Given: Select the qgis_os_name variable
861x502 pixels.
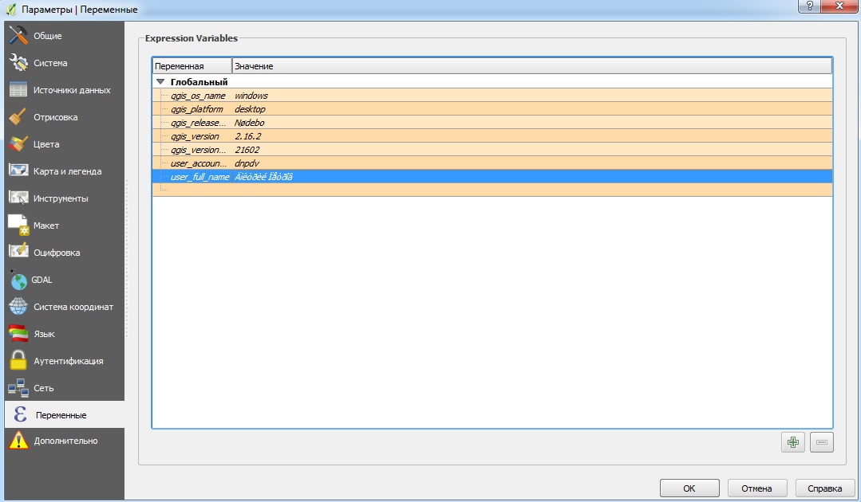Looking at the screenshot, I should click(198, 96).
